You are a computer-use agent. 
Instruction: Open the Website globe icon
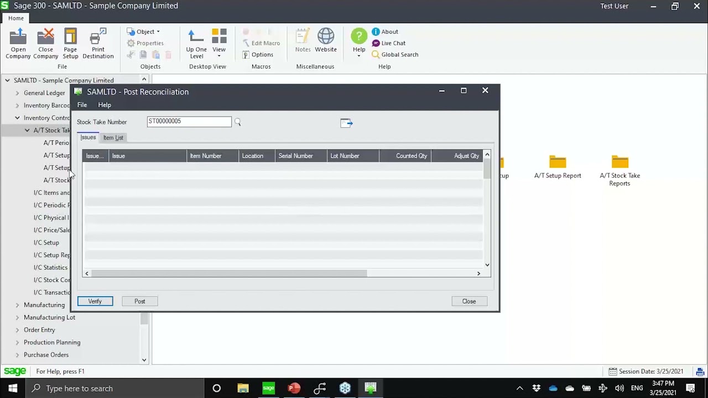click(x=326, y=41)
